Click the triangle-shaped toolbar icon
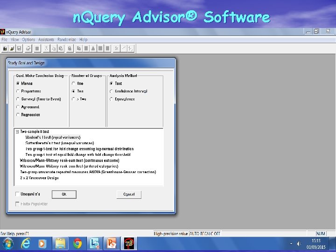Screen dimensions: 336x252 [x=93, y=49]
